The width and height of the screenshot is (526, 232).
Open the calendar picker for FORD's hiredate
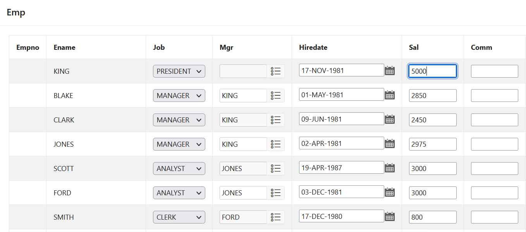pos(390,192)
